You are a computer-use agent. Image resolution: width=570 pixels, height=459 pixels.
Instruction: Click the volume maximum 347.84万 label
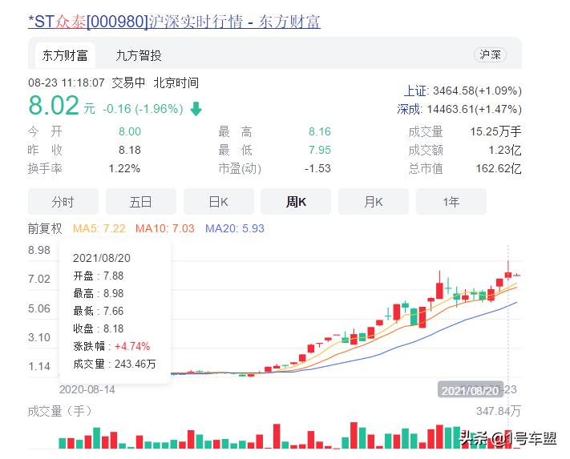(x=499, y=411)
